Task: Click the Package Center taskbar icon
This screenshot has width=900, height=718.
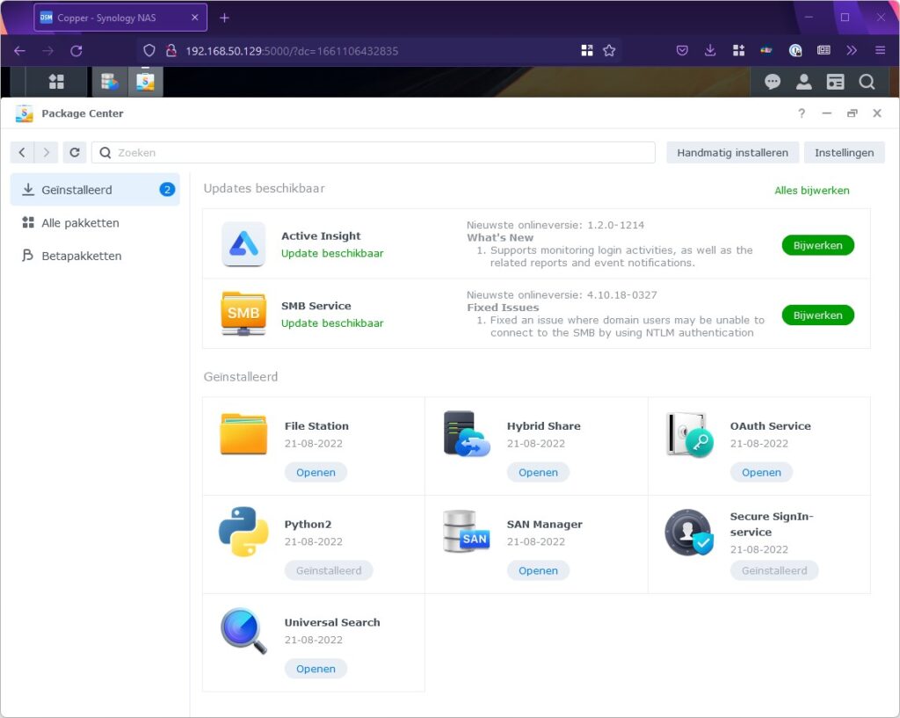Action: pyautogui.click(x=145, y=82)
